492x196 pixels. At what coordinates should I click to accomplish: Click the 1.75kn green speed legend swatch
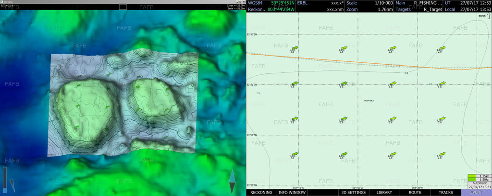[x=472, y=176]
